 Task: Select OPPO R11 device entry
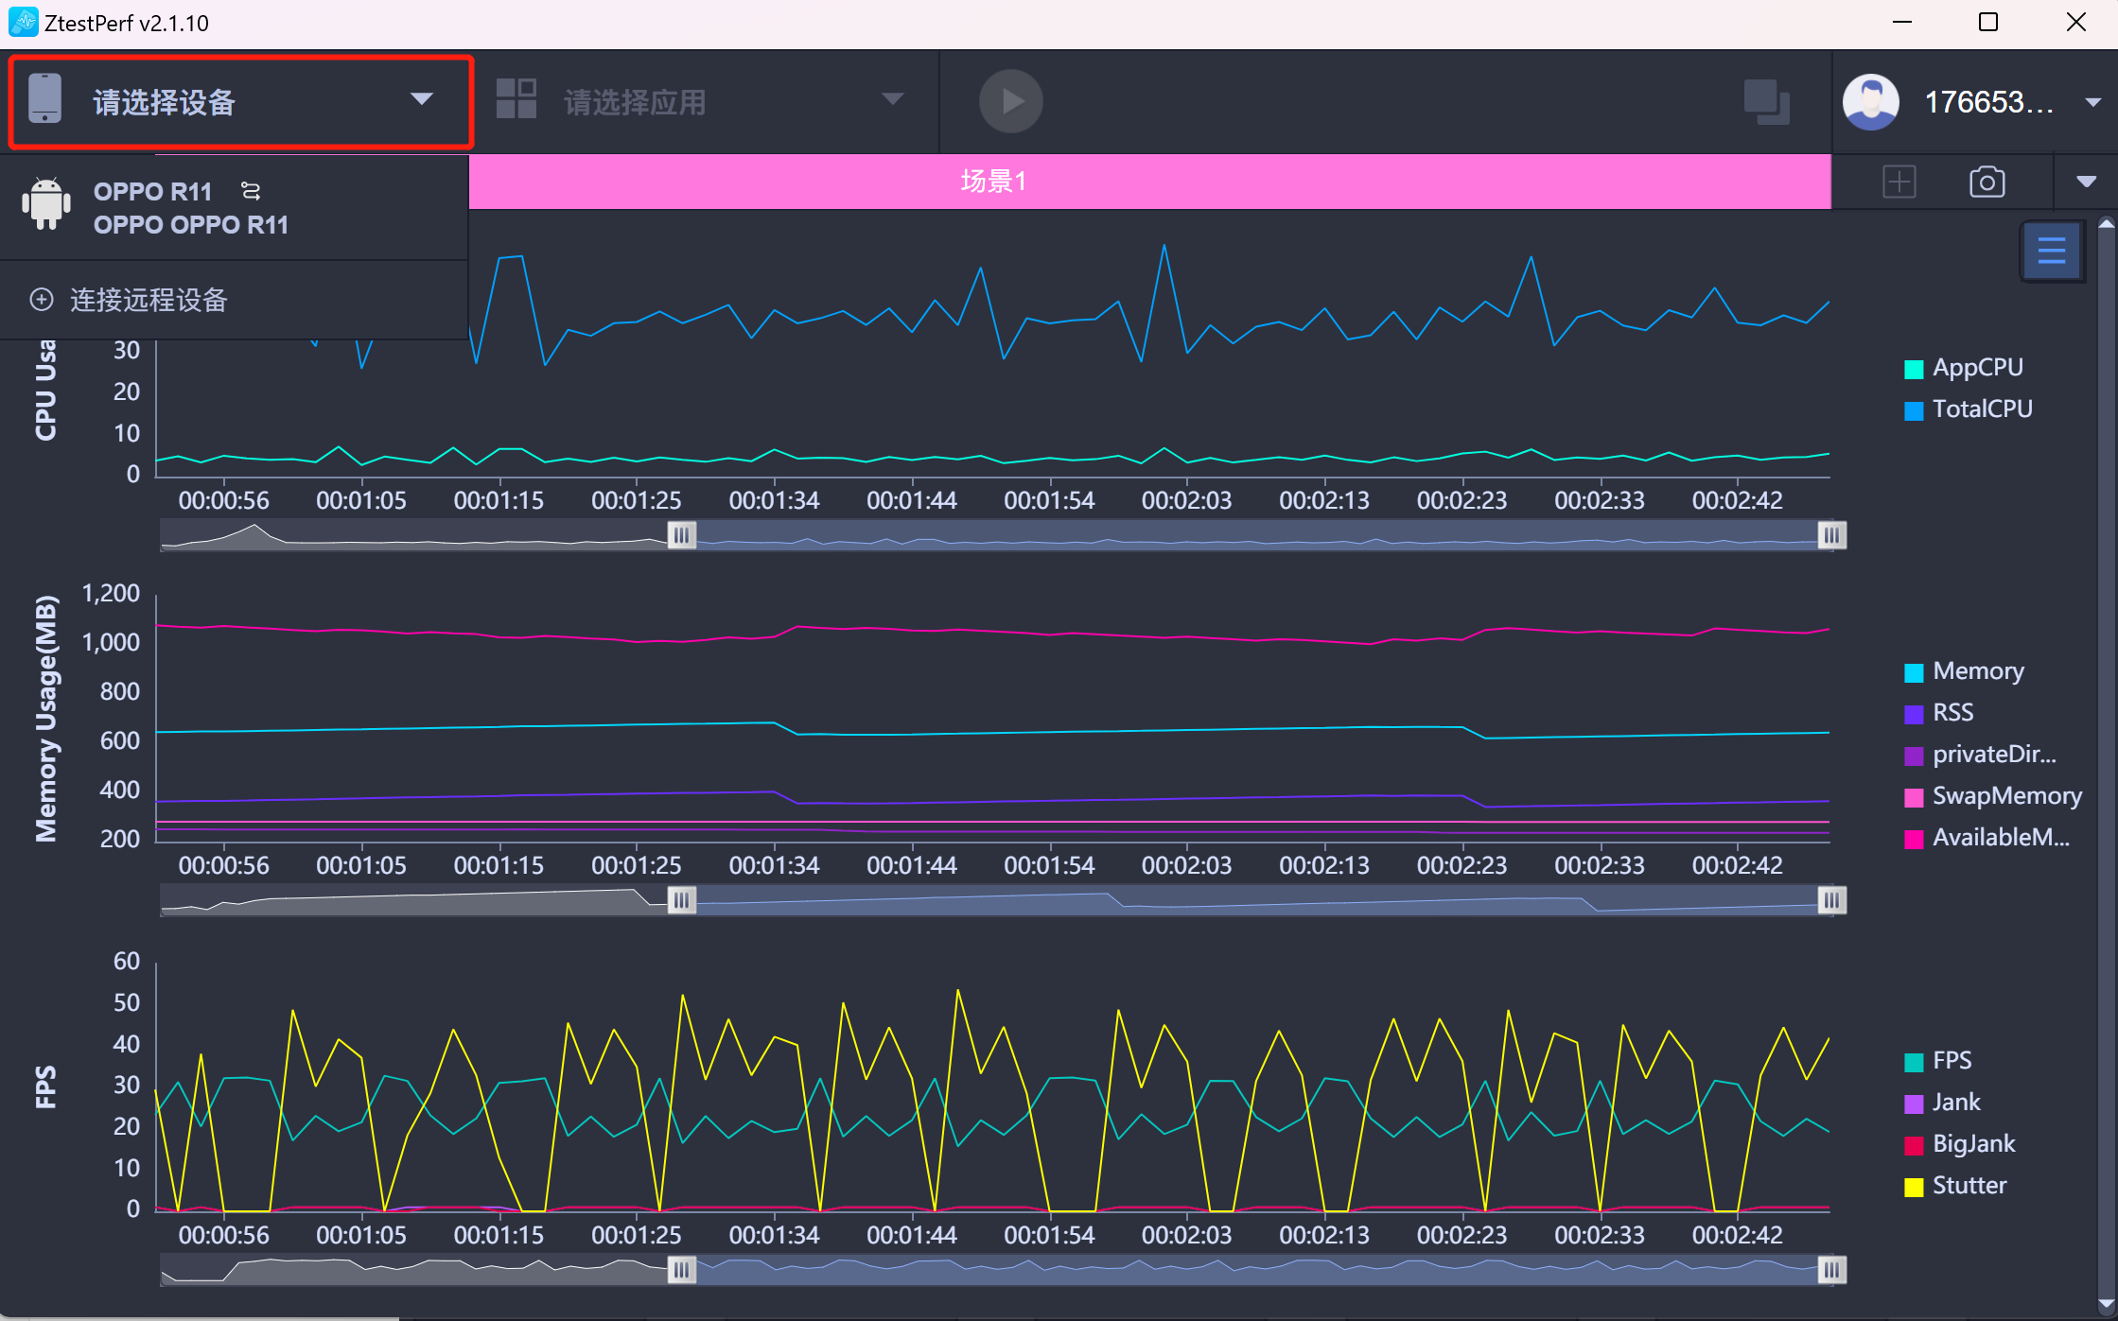click(x=234, y=207)
